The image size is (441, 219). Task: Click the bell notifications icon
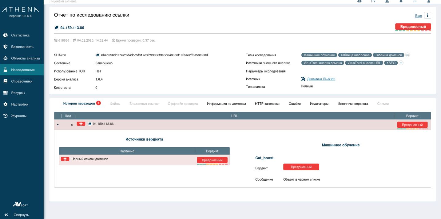click(x=401, y=1)
